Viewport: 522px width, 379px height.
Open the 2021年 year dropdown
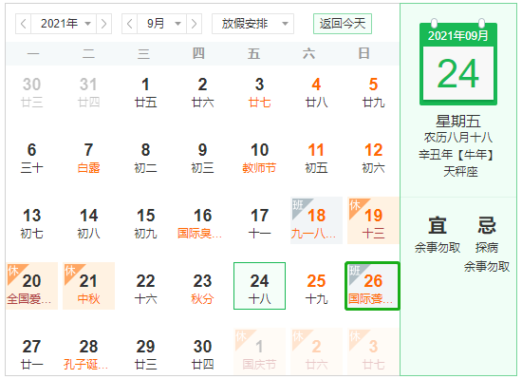(64, 24)
